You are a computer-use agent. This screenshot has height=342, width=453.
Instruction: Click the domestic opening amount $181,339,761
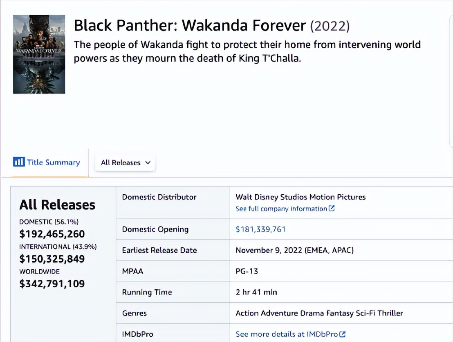pos(260,229)
